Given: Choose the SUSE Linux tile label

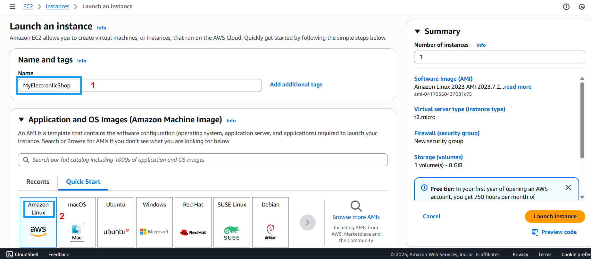Looking at the screenshot, I should coord(232,205).
